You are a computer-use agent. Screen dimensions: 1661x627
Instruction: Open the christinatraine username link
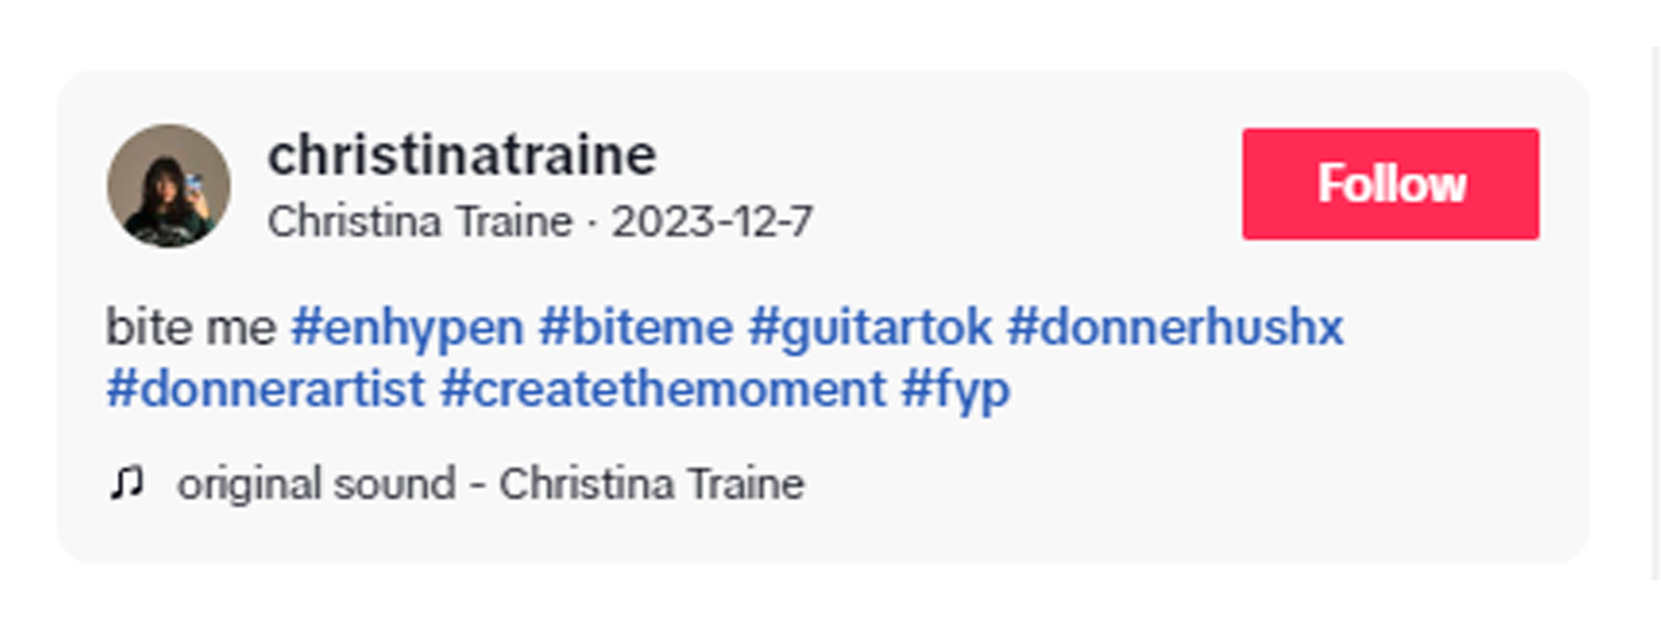point(461,155)
